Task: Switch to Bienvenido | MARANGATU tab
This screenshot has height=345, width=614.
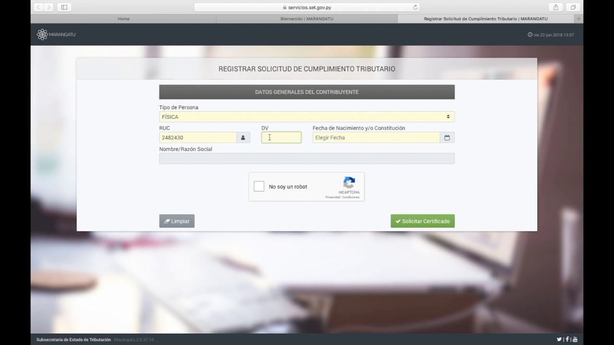Action: click(x=307, y=19)
